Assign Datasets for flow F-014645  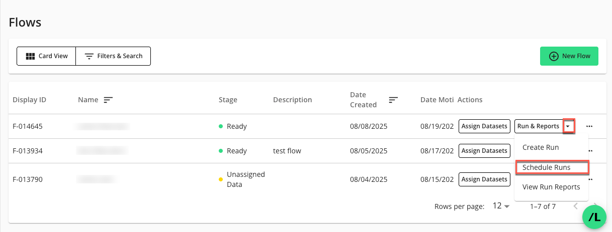[x=484, y=126]
